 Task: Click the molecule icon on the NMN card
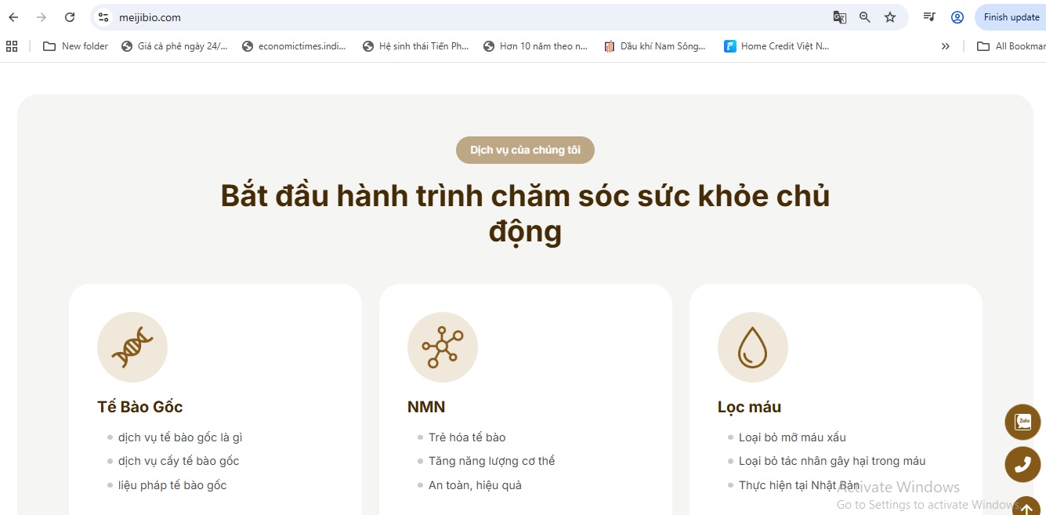click(x=443, y=346)
